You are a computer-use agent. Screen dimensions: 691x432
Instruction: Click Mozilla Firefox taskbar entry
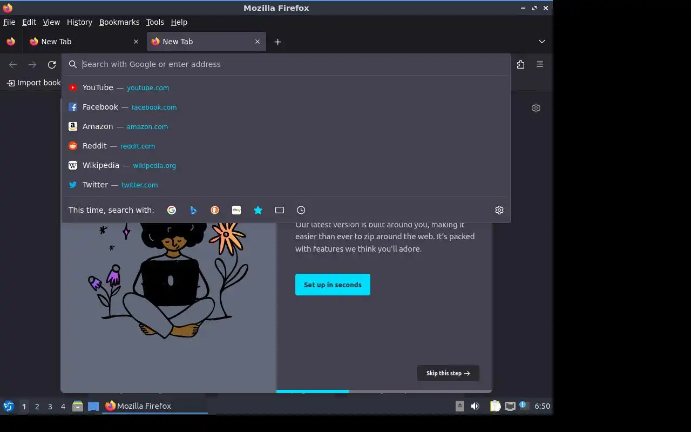(155, 406)
